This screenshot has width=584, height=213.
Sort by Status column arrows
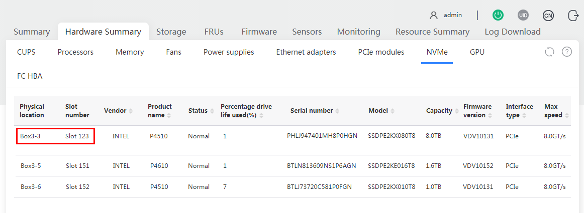212,111
